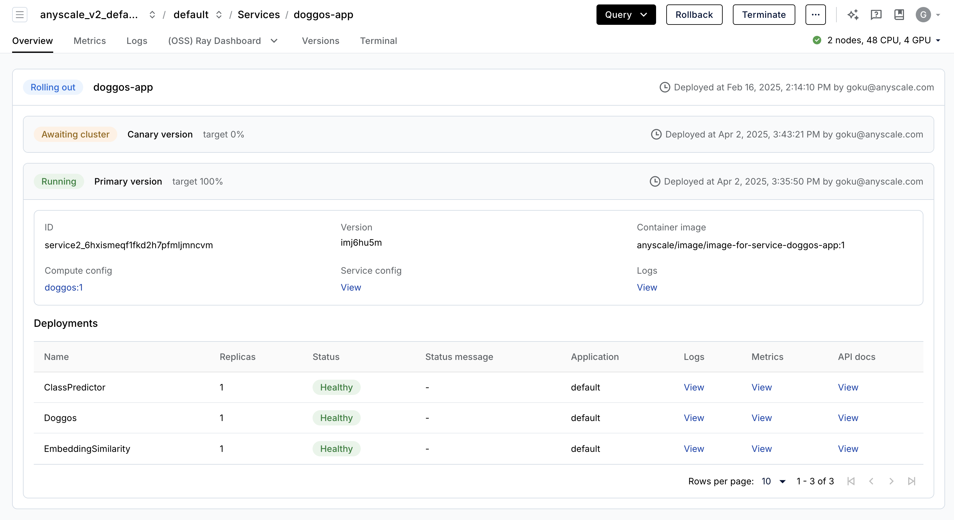Go to the next page arrow

(x=892, y=481)
